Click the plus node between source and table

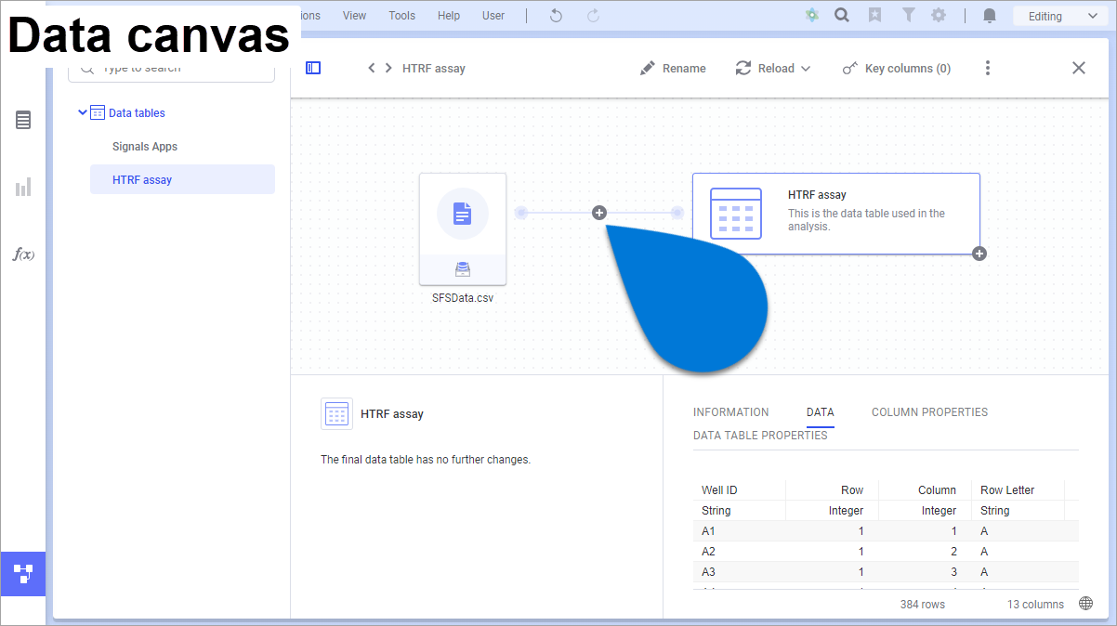(x=599, y=213)
